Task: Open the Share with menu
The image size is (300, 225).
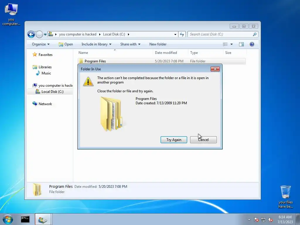Action: [x=130, y=44]
